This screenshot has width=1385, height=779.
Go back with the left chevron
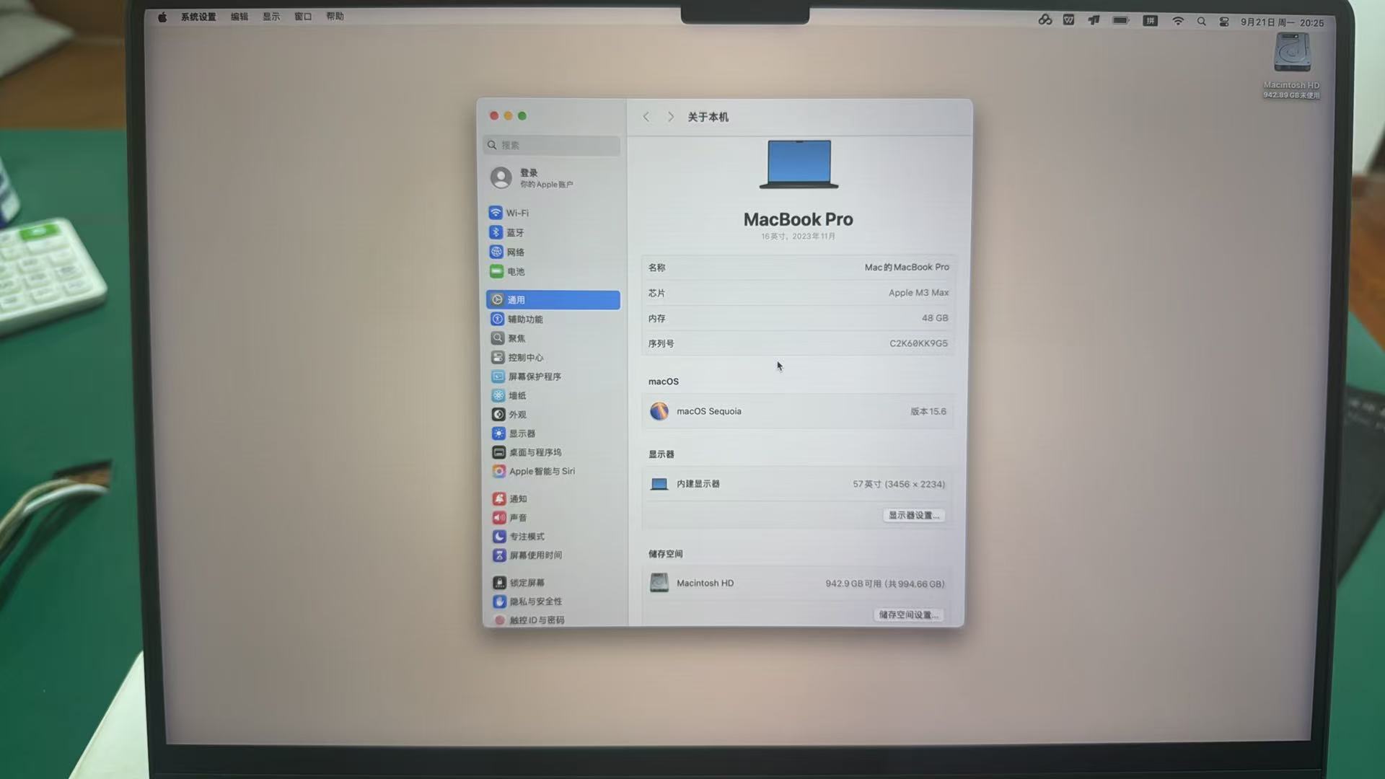pyautogui.click(x=646, y=117)
